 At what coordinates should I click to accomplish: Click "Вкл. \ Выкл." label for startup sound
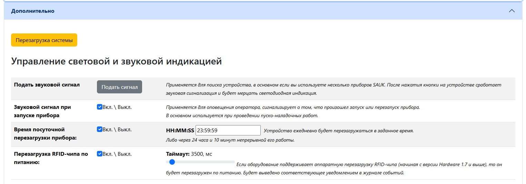[117, 107]
